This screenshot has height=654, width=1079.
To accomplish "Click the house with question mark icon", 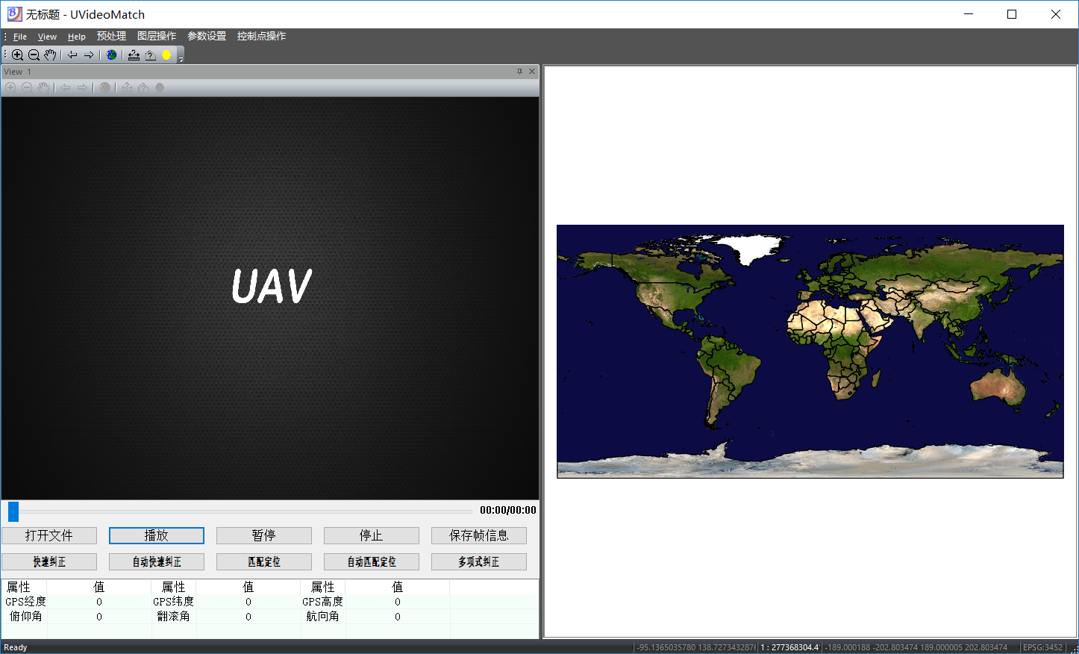I will pyautogui.click(x=150, y=54).
